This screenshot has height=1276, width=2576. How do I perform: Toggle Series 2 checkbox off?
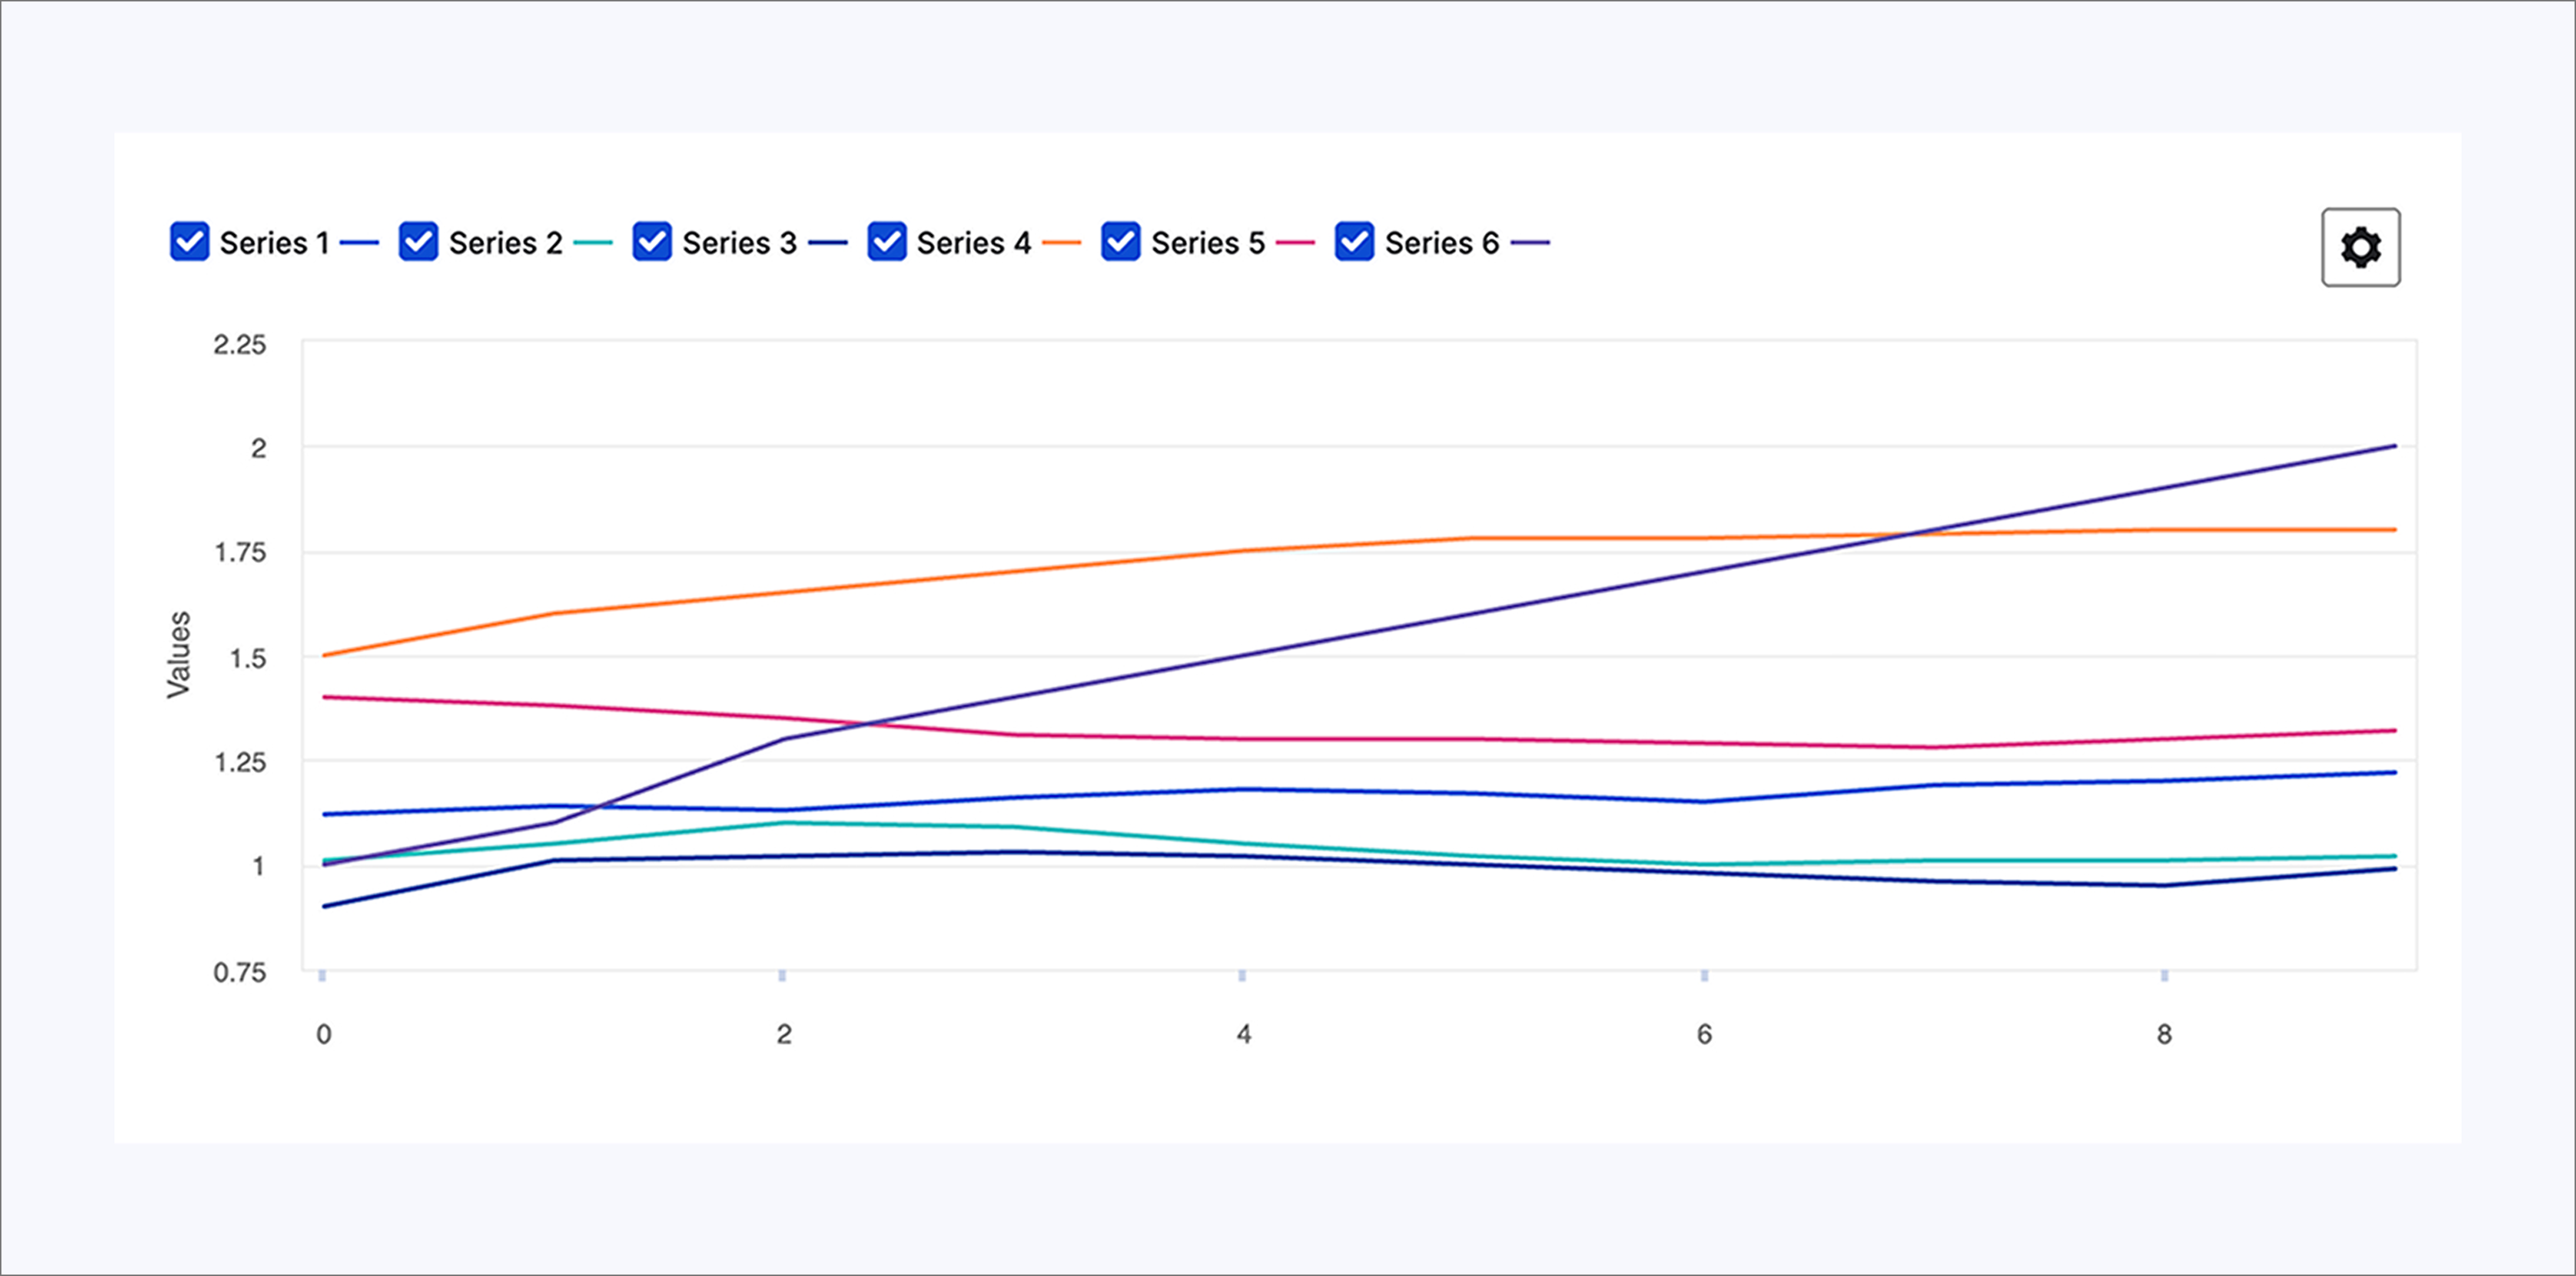point(418,242)
